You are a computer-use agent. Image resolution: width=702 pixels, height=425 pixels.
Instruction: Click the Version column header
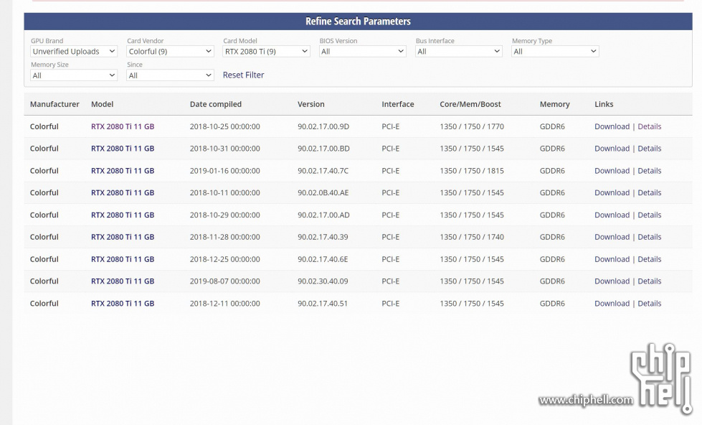click(x=310, y=104)
